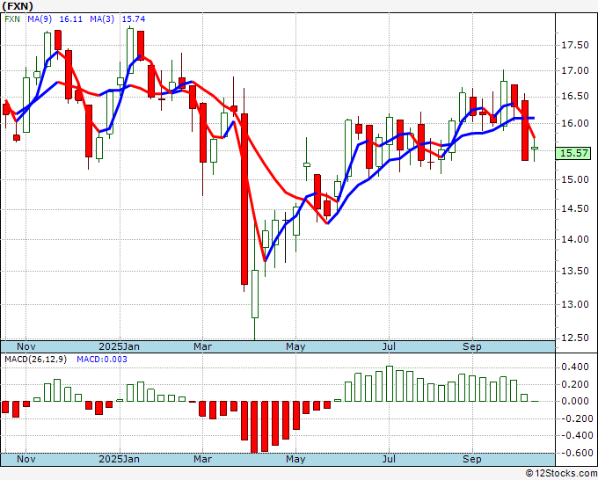598x480 pixels.
Task: Click the tallest green MACD bar at Jul
Action: (x=390, y=383)
